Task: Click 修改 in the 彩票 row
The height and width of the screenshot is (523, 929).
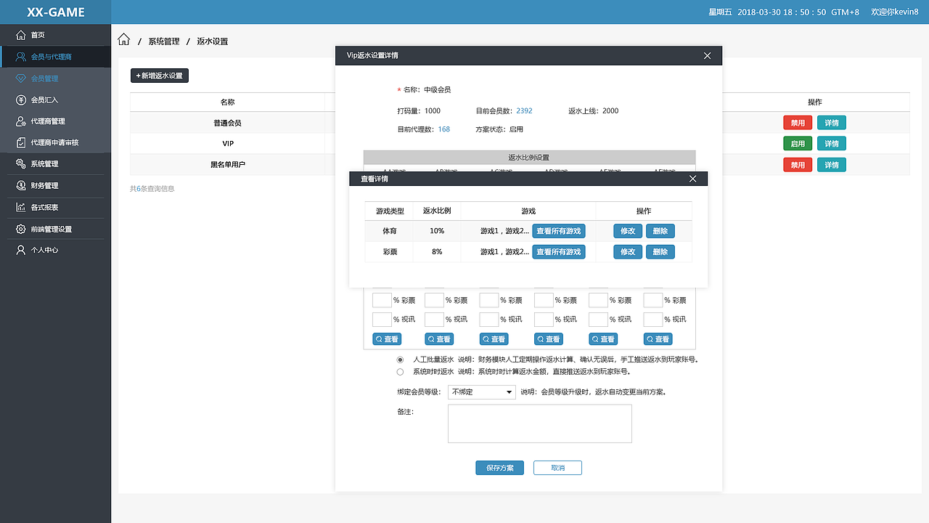Action: (x=628, y=252)
